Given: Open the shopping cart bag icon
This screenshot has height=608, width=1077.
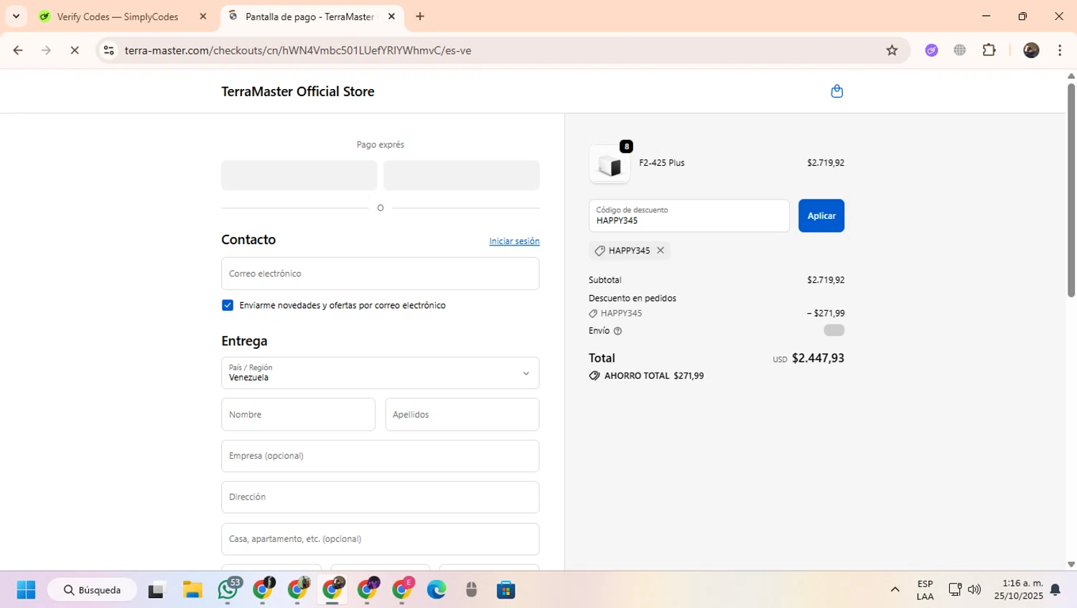Looking at the screenshot, I should coord(836,91).
